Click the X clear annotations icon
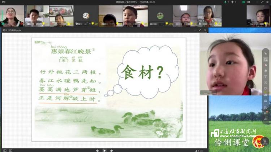 pos(266,82)
